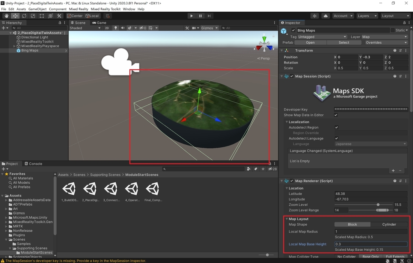The width and height of the screenshot is (413, 263).
Task: Select the Scale tool
Action: tap(33, 16)
